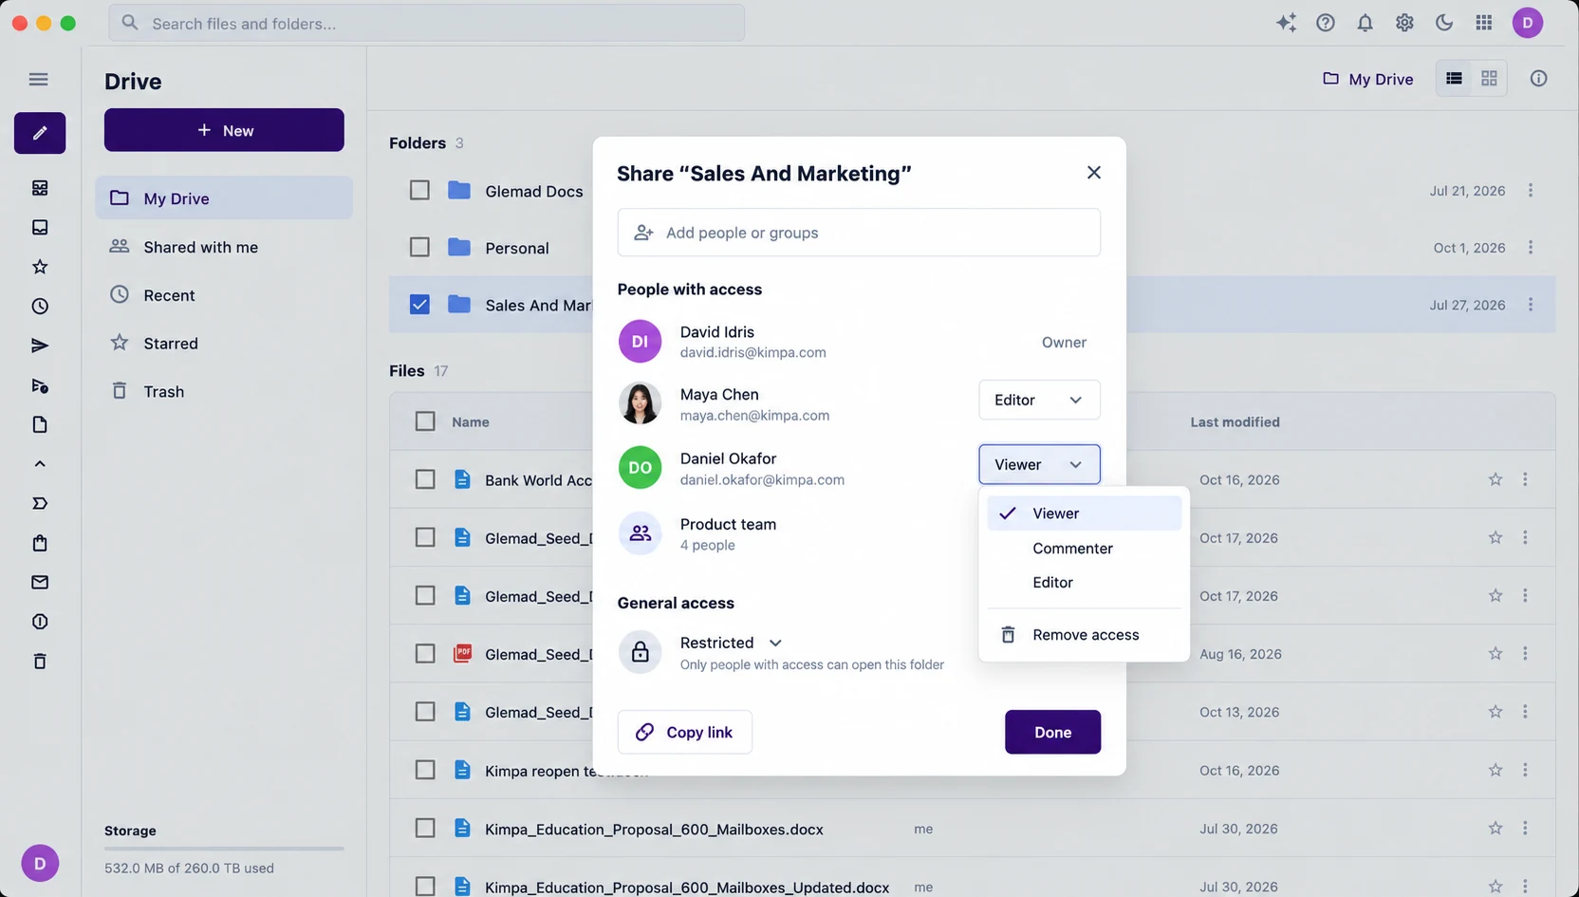This screenshot has height=897, width=1579.
Task: Toggle dark mode moon icon
Action: pyautogui.click(x=1444, y=23)
